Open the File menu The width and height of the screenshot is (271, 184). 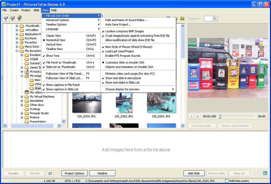tap(5, 10)
